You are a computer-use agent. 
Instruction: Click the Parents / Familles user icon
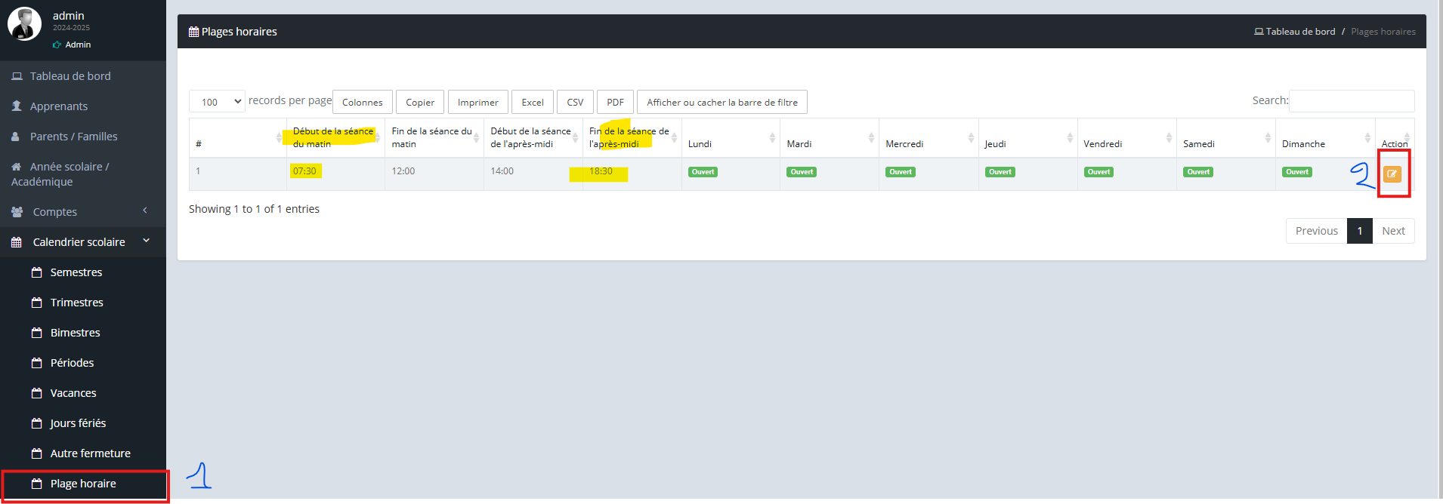pyautogui.click(x=15, y=137)
